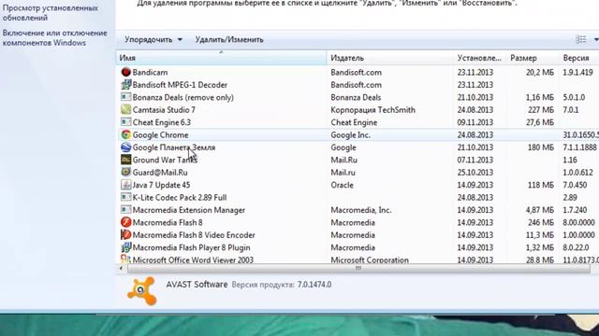Select Macromedia Flash 8 Video Encoder

[194, 234]
